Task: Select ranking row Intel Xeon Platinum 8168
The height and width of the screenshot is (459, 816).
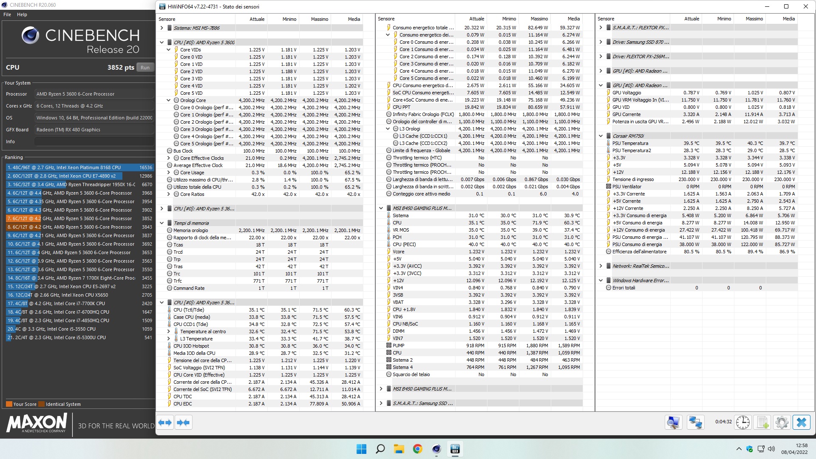Action: (x=79, y=167)
